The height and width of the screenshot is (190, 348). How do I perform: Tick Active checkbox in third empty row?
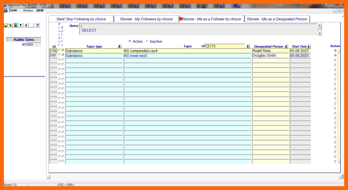point(335,70)
